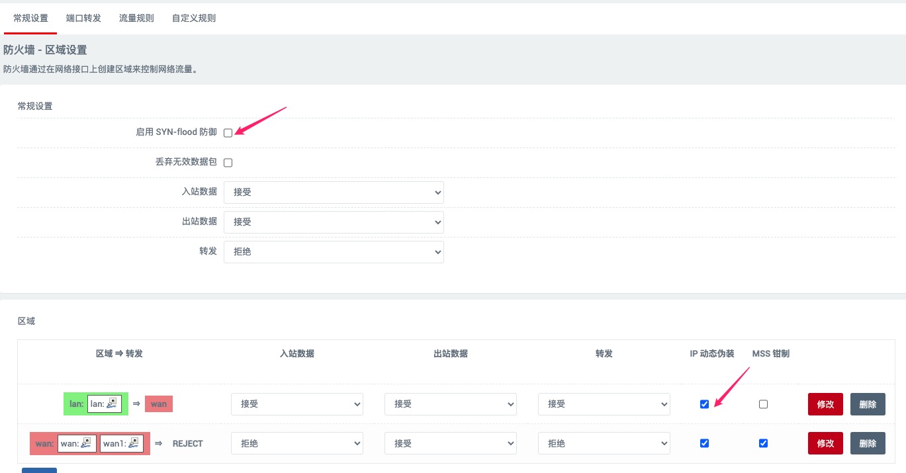Click 修改 for the lan zone
Image resolution: width=906 pixels, height=473 pixels.
(x=825, y=404)
